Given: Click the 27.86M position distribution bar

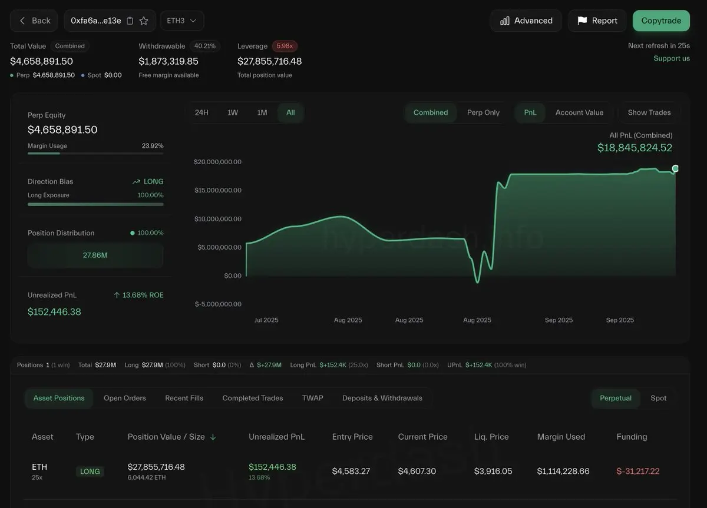Looking at the screenshot, I should pos(95,255).
